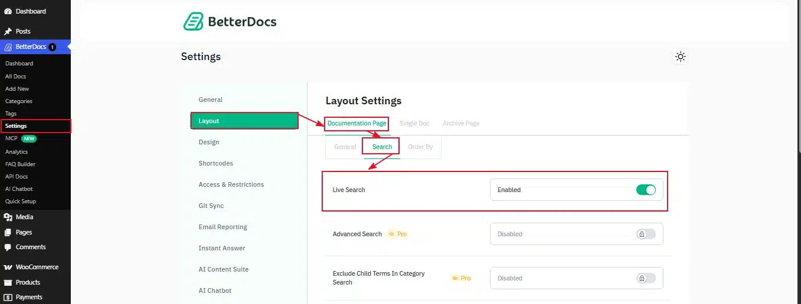This screenshot has width=801, height=304.
Task: Click the Products box icon
Action: [8, 282]
